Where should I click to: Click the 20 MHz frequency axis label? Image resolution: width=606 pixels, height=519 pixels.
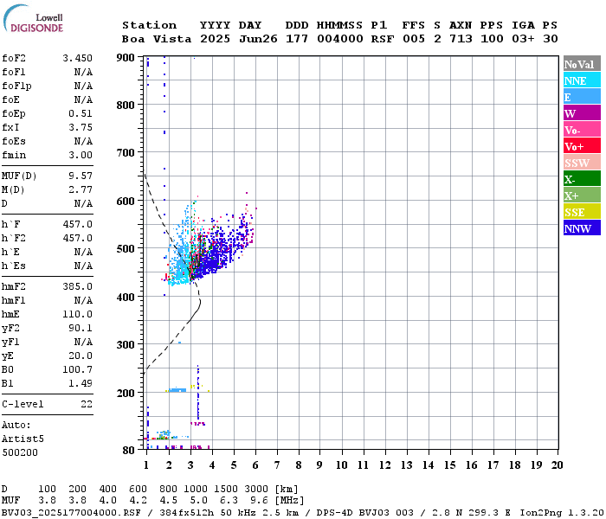(557, 465)
